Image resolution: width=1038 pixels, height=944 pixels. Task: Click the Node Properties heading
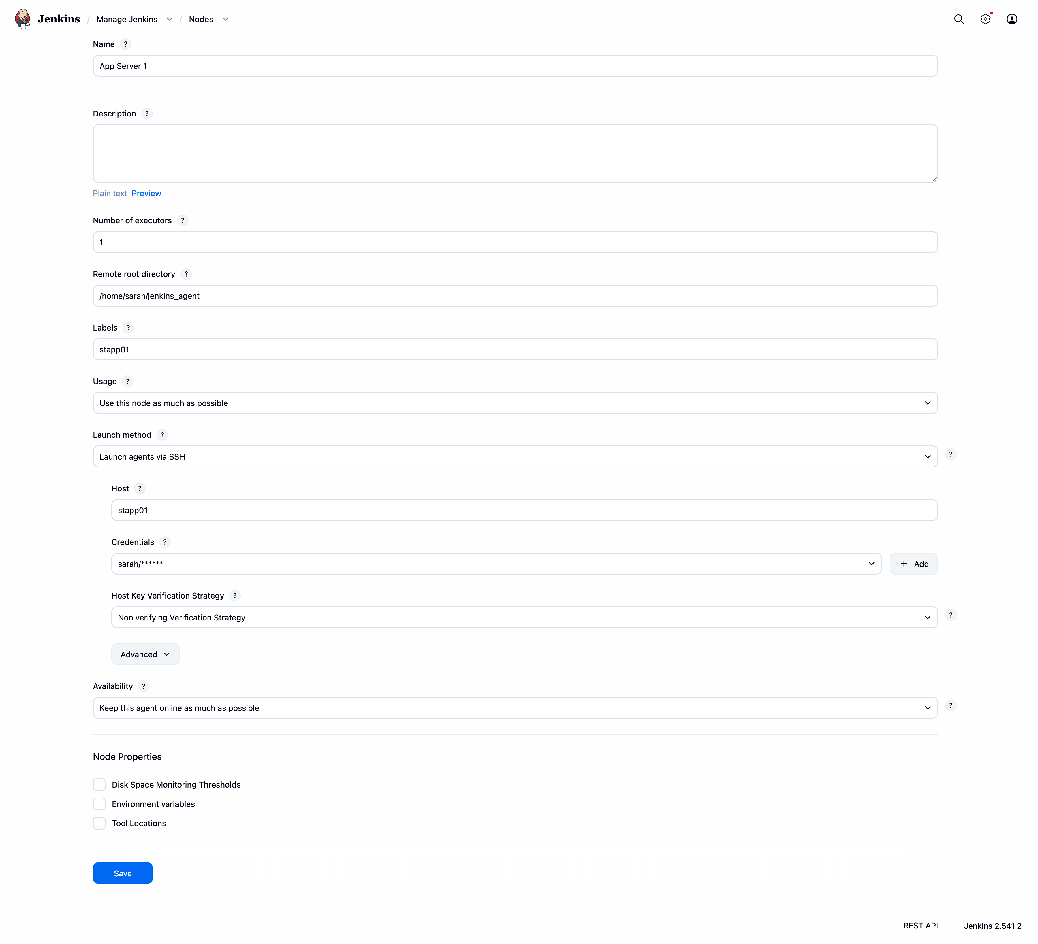pyautogui.click(x=127, y=756)
